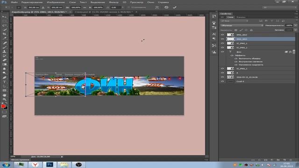Commit the transform with the checkmark

tap(174, 7)
